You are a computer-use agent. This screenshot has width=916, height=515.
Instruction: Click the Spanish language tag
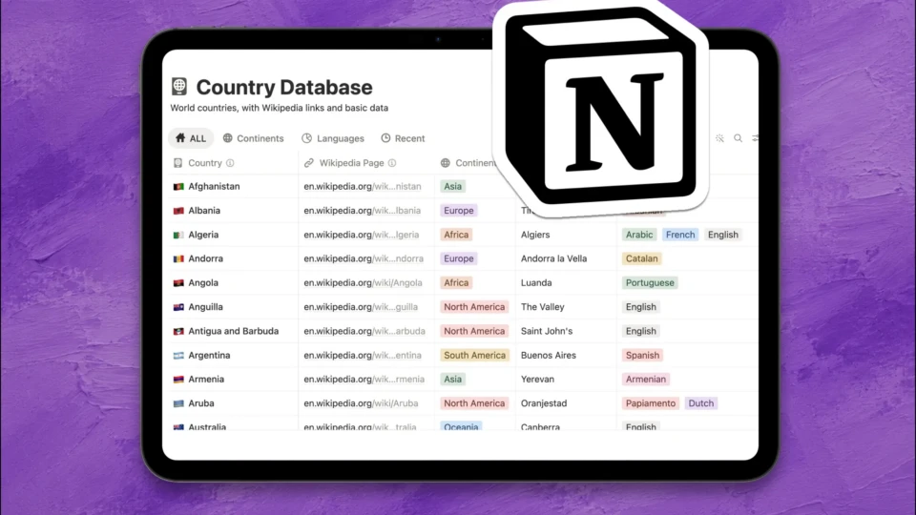tap(642, 355)
